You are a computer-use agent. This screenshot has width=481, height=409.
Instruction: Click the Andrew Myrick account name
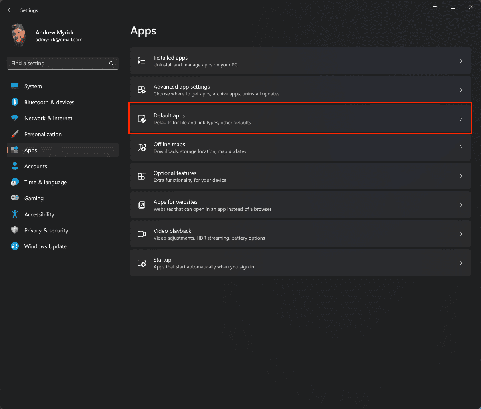[x=55, y=32]
